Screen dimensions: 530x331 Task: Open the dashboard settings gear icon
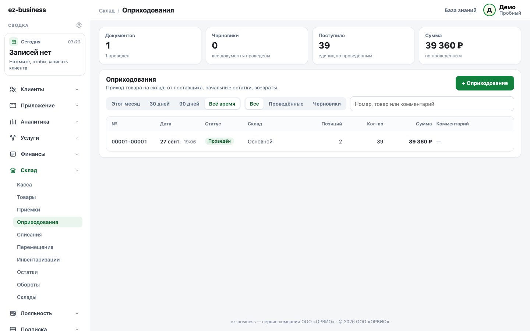coord(79,25)
